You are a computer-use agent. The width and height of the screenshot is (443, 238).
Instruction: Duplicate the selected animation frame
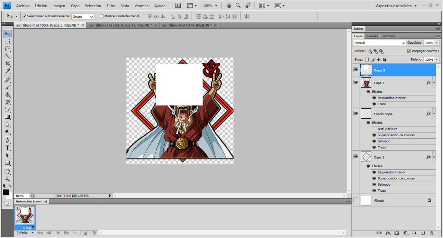(x=85, y=233)
